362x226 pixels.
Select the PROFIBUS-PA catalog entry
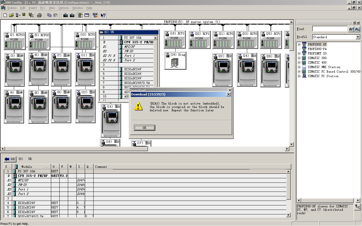317,49
